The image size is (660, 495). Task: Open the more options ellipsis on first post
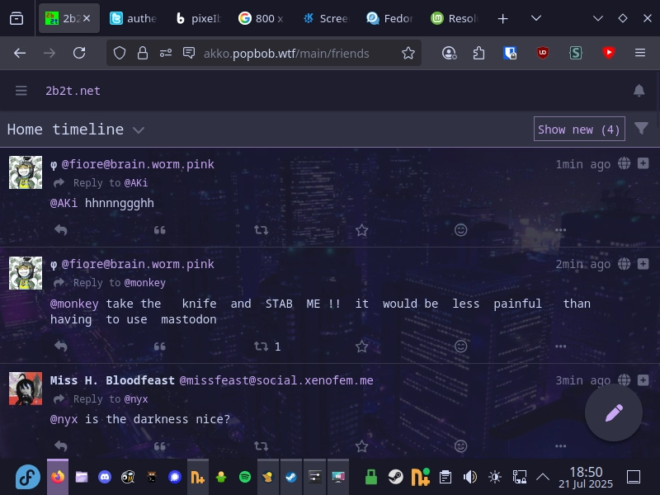tap(560, 230)
